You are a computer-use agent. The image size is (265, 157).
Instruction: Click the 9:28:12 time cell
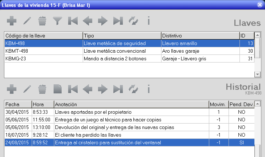click(x=43, y=135)
